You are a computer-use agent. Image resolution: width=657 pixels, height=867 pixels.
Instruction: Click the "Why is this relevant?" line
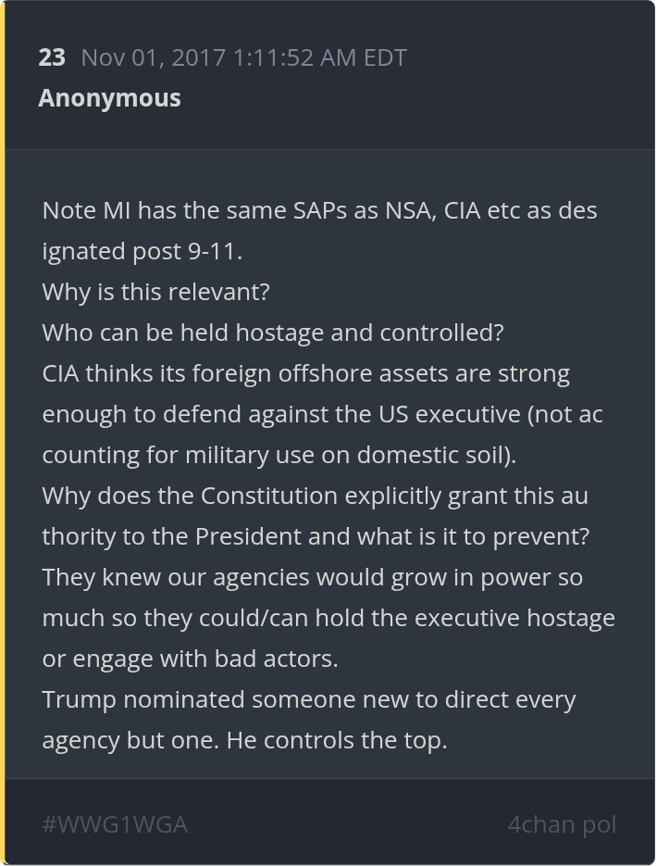(155, 292)
